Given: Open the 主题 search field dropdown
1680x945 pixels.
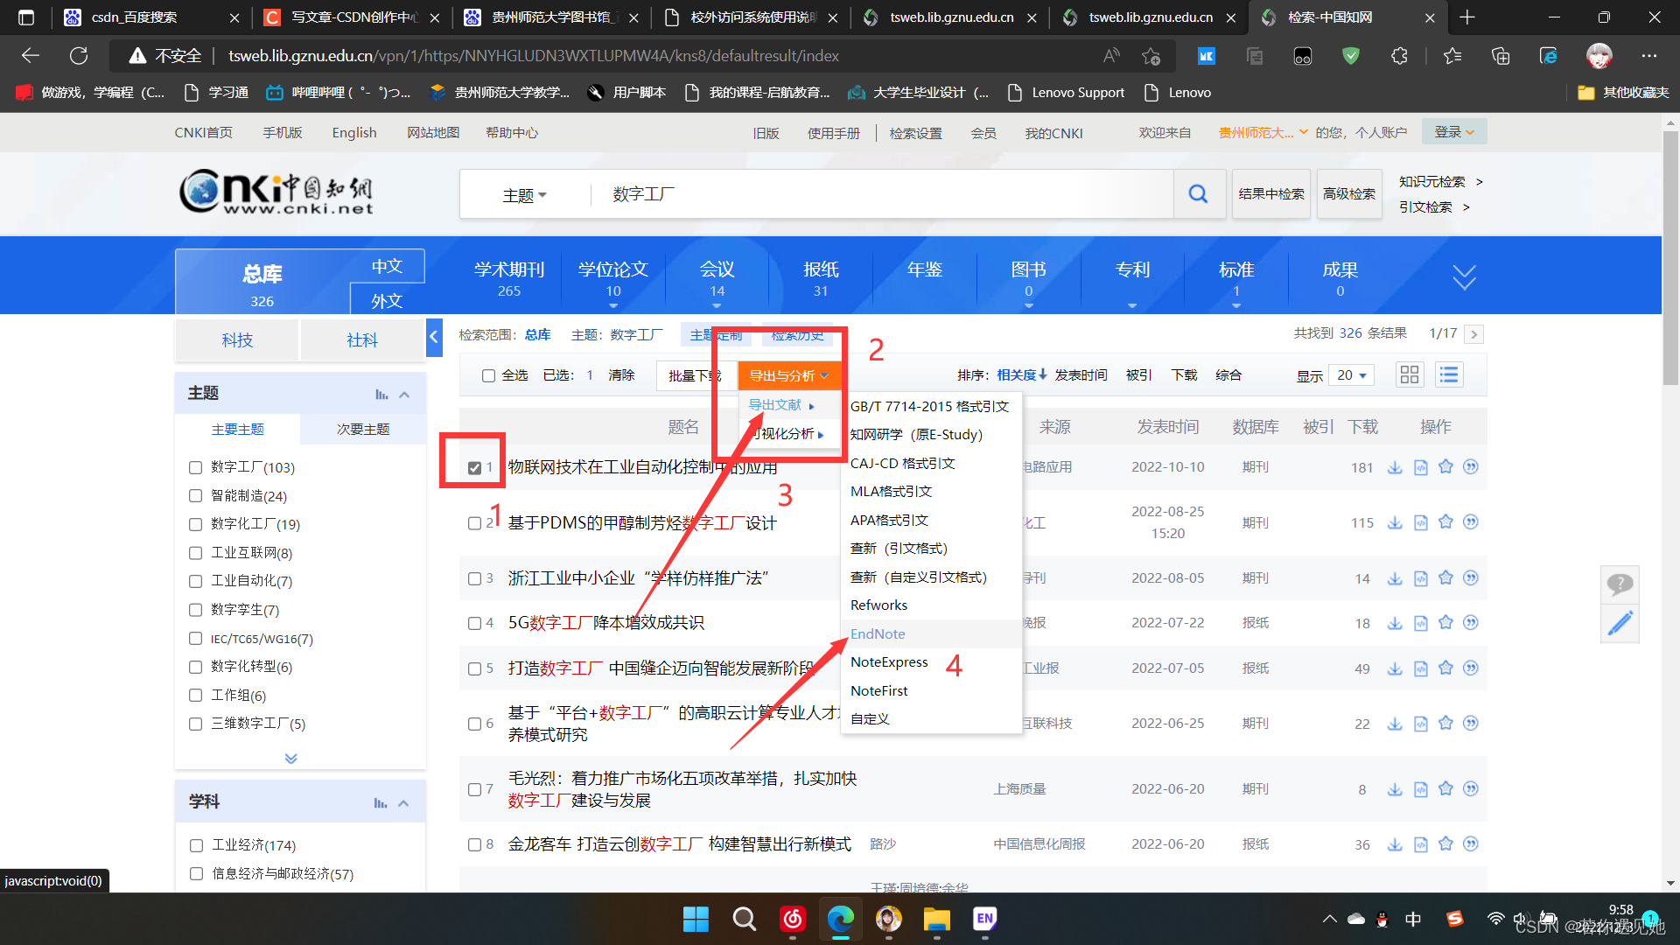Looking at the screenshot, I should tap(525, 194).
